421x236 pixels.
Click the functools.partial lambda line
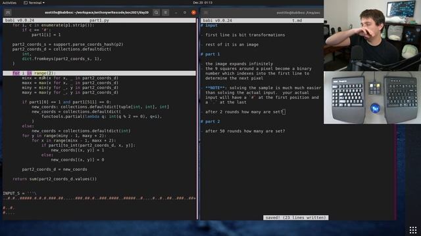click(102, 117)
